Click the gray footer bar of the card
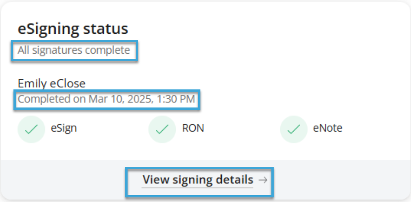411x202 pixels. [x=205, y=179]
